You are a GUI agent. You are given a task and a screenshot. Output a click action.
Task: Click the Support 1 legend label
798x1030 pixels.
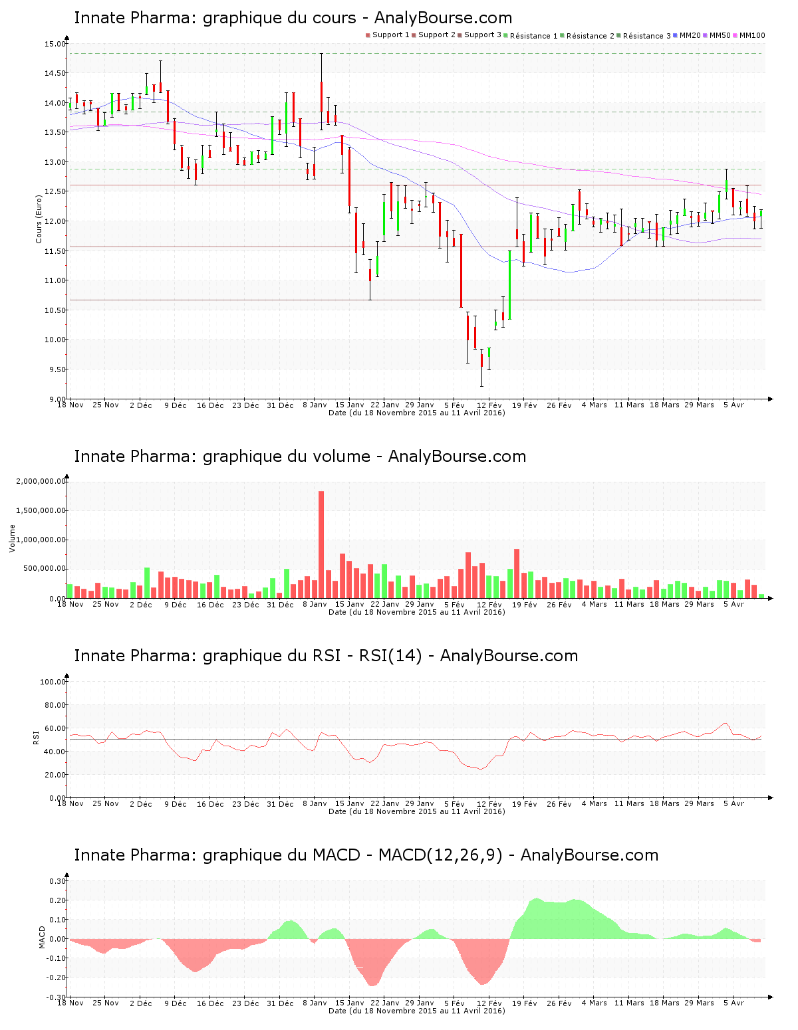(x=391, y=35)
